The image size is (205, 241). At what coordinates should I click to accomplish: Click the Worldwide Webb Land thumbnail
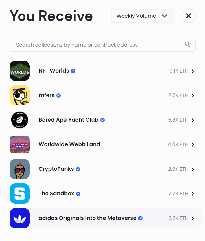pyautogui.click(x=20, y=144)
